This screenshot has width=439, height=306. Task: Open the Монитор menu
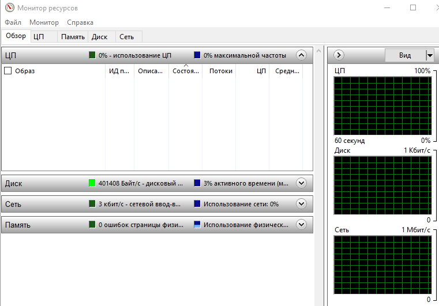tap(44, 22)
